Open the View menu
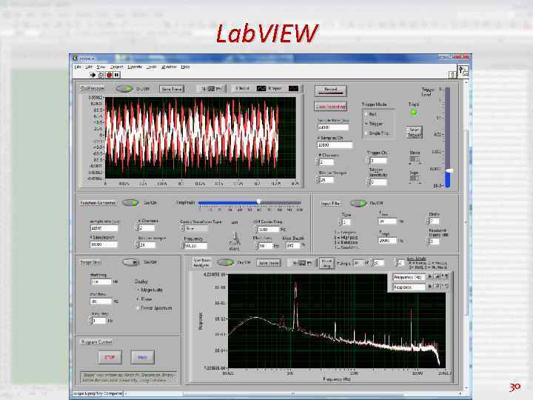The width and height of the screenshot is (533, 400). (x=101, y=67)
